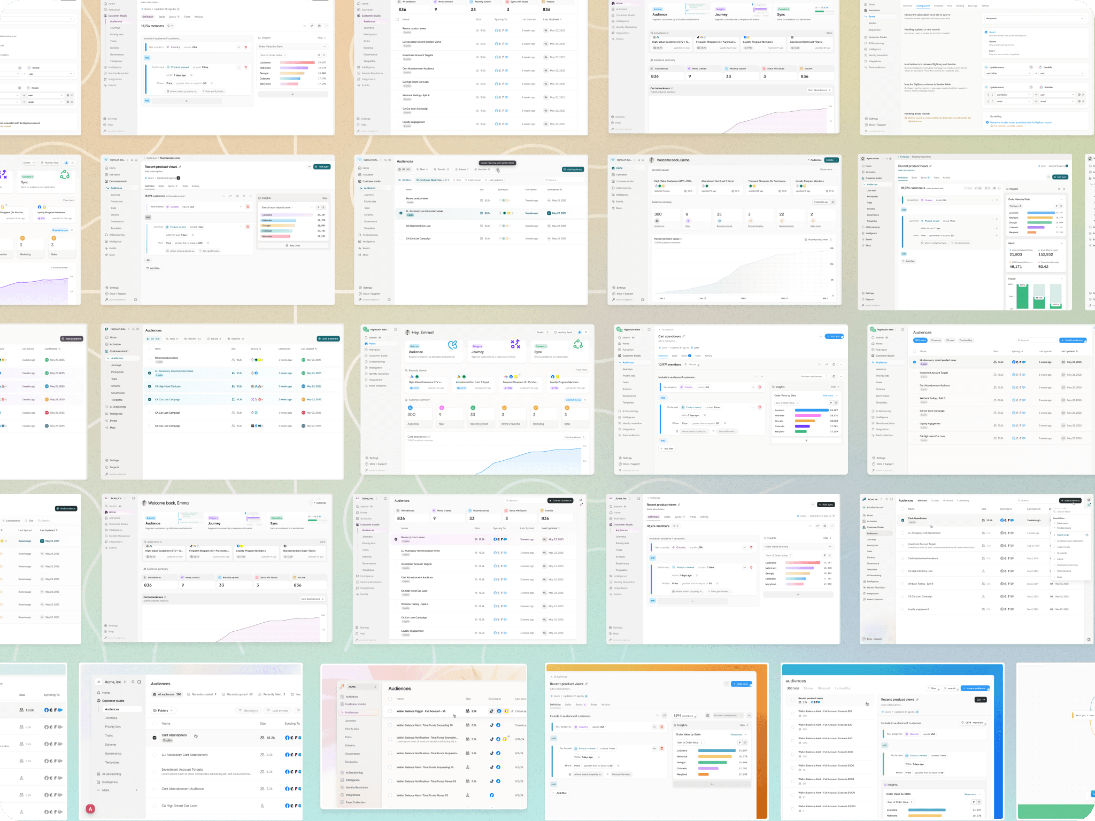Click Activity feed button on Hey, Emma! dashboard
Viewport: 1095px width, 821px height.
[x=562, y=332]
